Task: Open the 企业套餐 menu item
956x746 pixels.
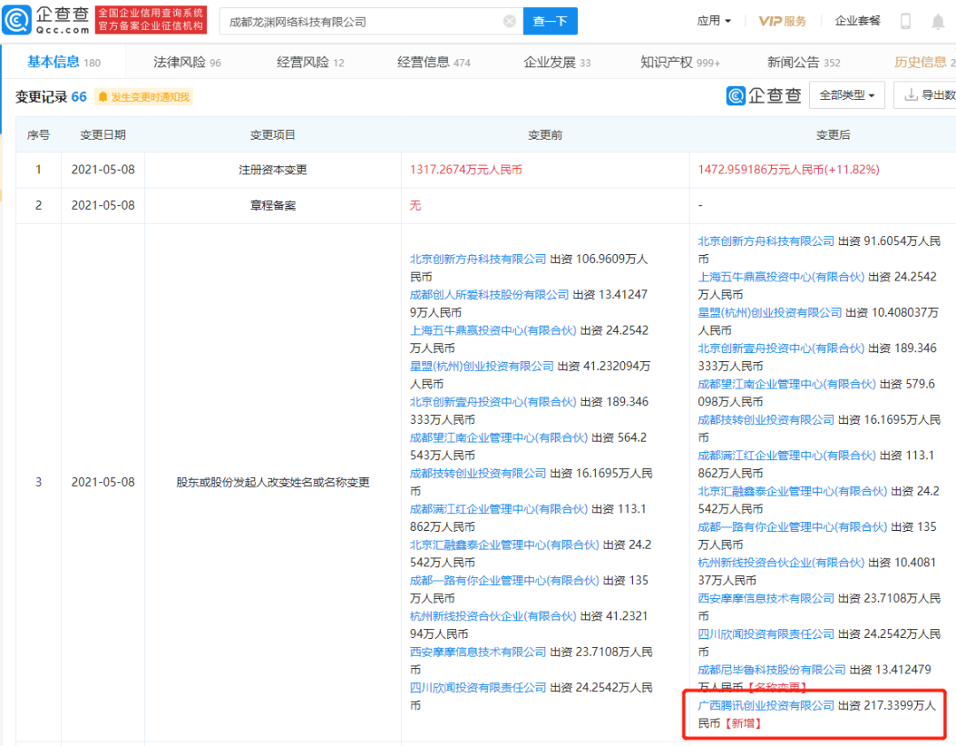Action: tap(857, 21)
